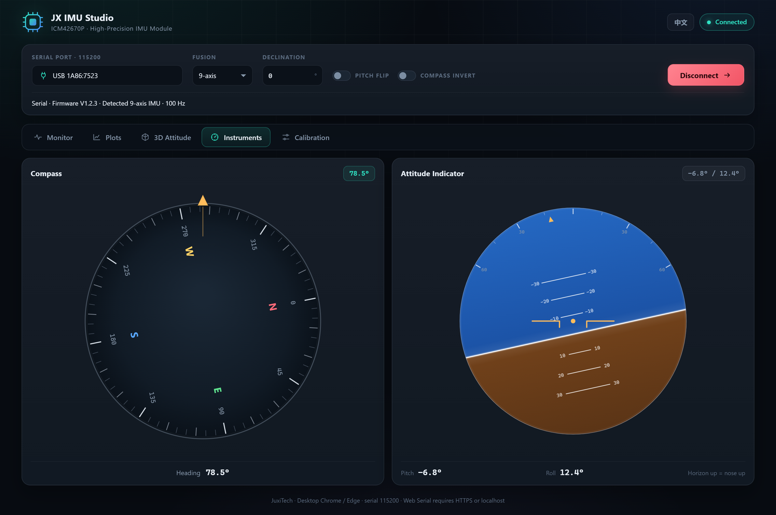Viewport: 776px width, 515px height.
Task: Click the orange center dot on attitude indicator
Action: (x=573, y=321)
